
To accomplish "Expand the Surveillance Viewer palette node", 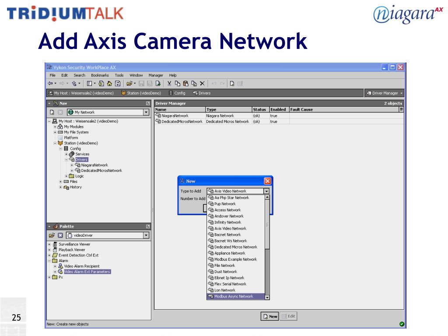I will point(49,244).
